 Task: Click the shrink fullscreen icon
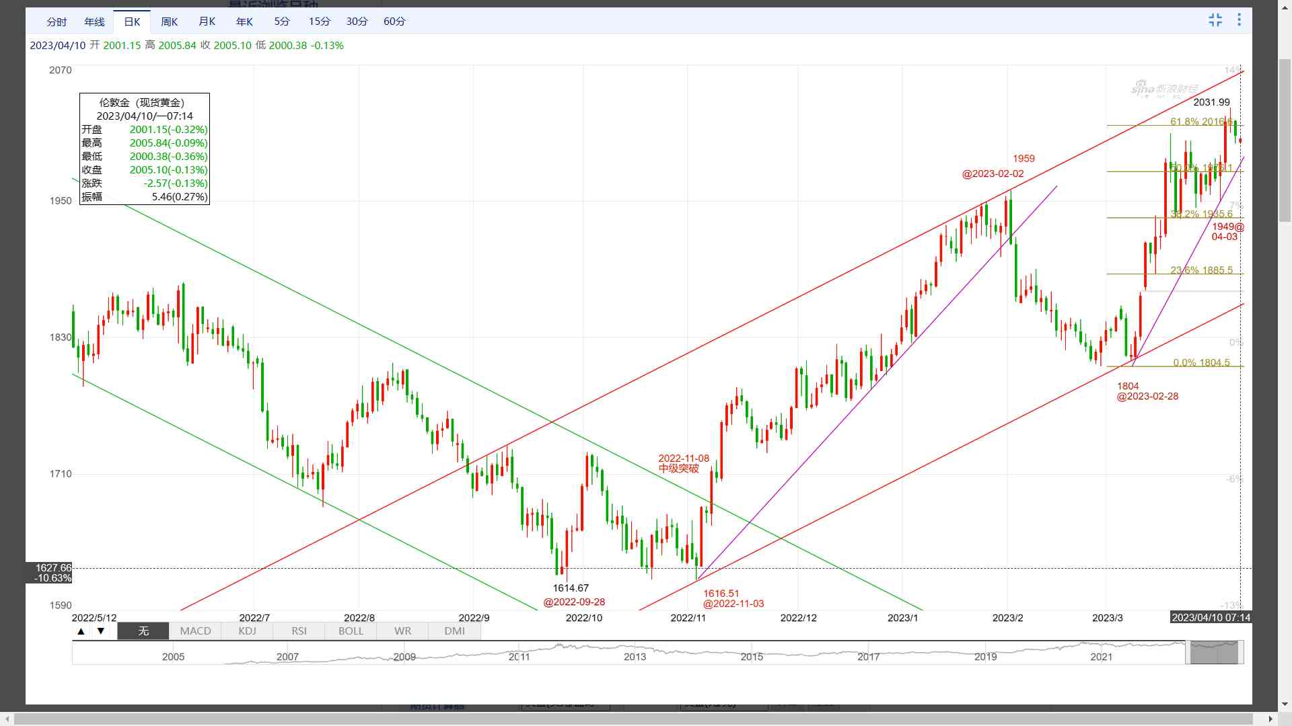click(x=1215, y=20)
